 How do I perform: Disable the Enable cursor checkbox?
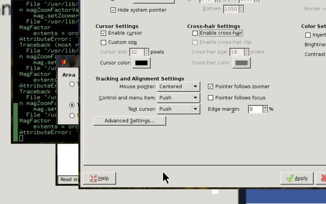pos(103,33)
